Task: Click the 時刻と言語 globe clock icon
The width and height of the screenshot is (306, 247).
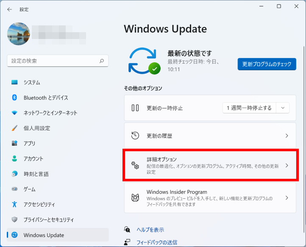Action: (x=14, y=174)
